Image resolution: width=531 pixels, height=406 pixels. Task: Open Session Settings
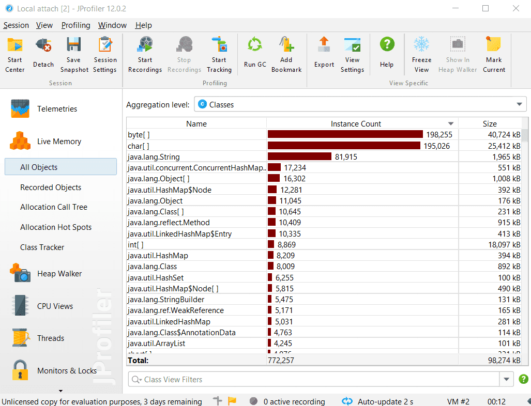(x=105, y=55)
